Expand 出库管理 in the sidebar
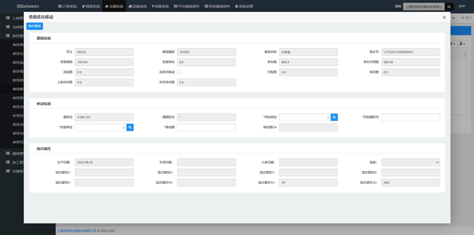Screen dimensions: 474x235 pos(12,27)
